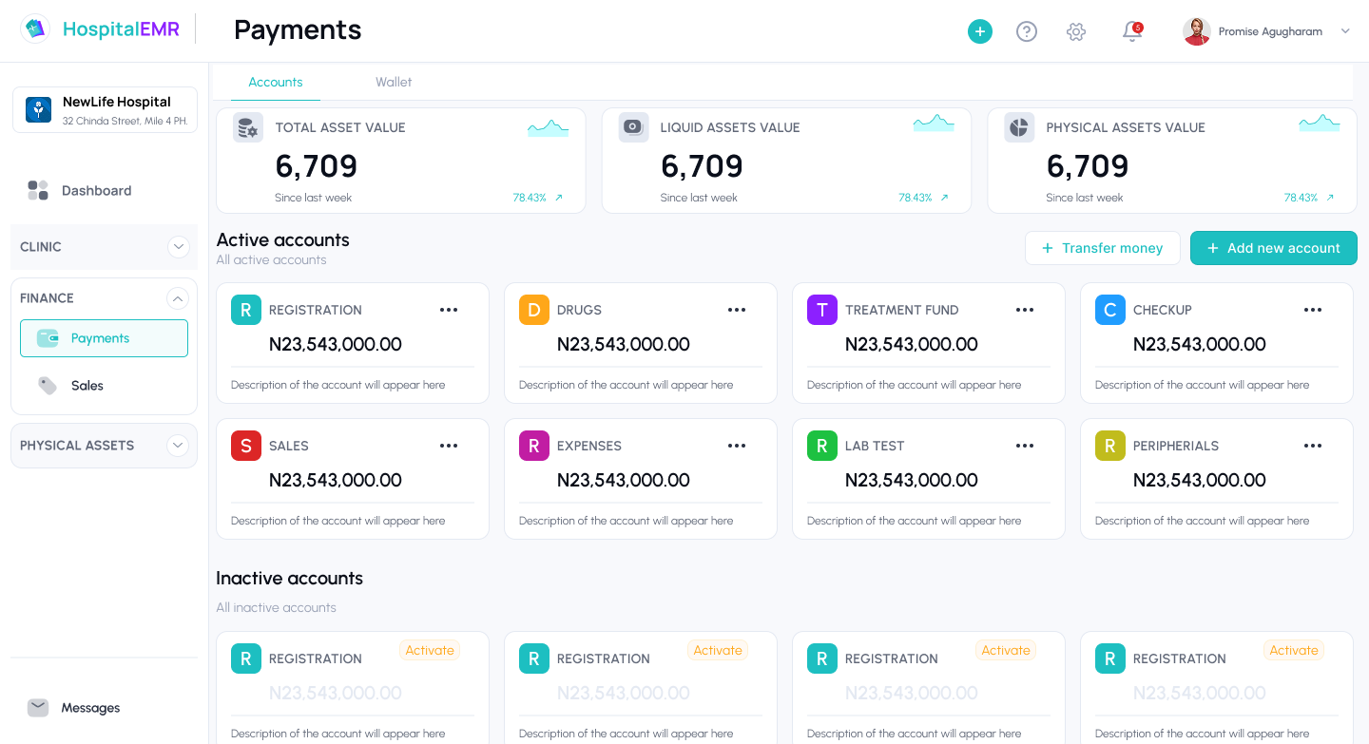The width and height of the screenshot is (1369, 744).
Task: Open the Sales page in sidebar
Action: pyautogui.click(x=87, y=386)
